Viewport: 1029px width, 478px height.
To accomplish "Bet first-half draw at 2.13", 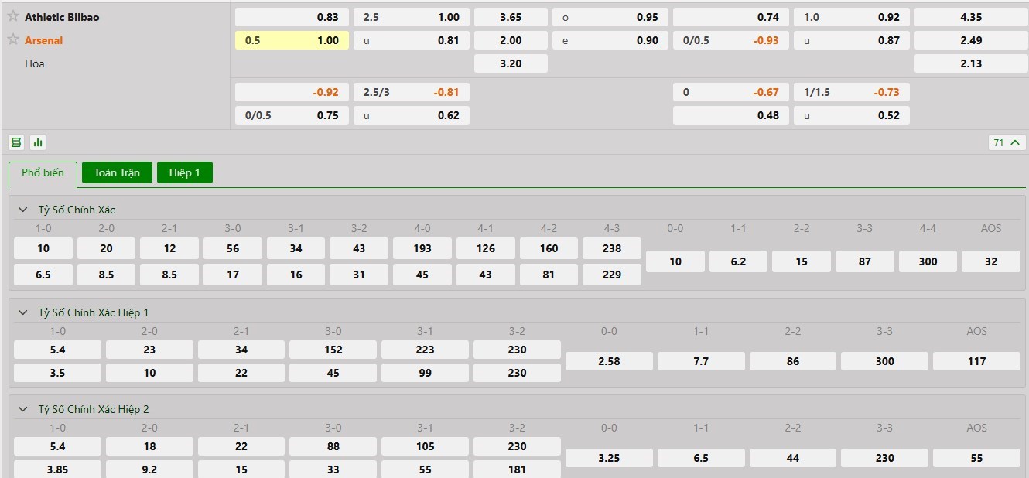I will pos(971,63).
